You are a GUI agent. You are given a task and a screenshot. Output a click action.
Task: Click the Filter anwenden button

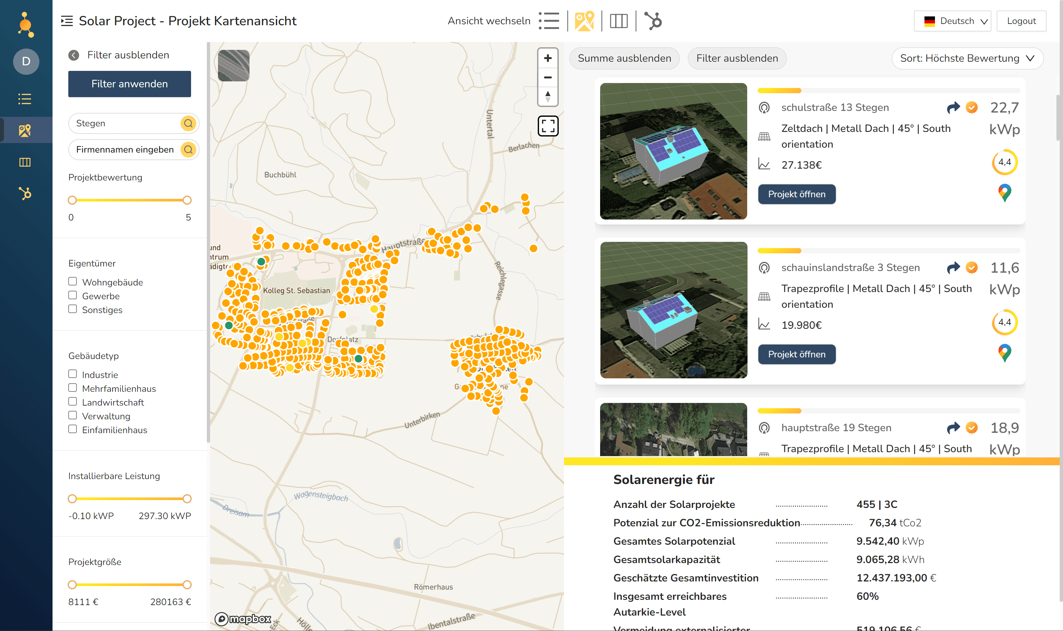click(x=129, y=84)
